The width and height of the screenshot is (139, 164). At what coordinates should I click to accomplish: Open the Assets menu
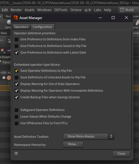[x=30, y=10]
